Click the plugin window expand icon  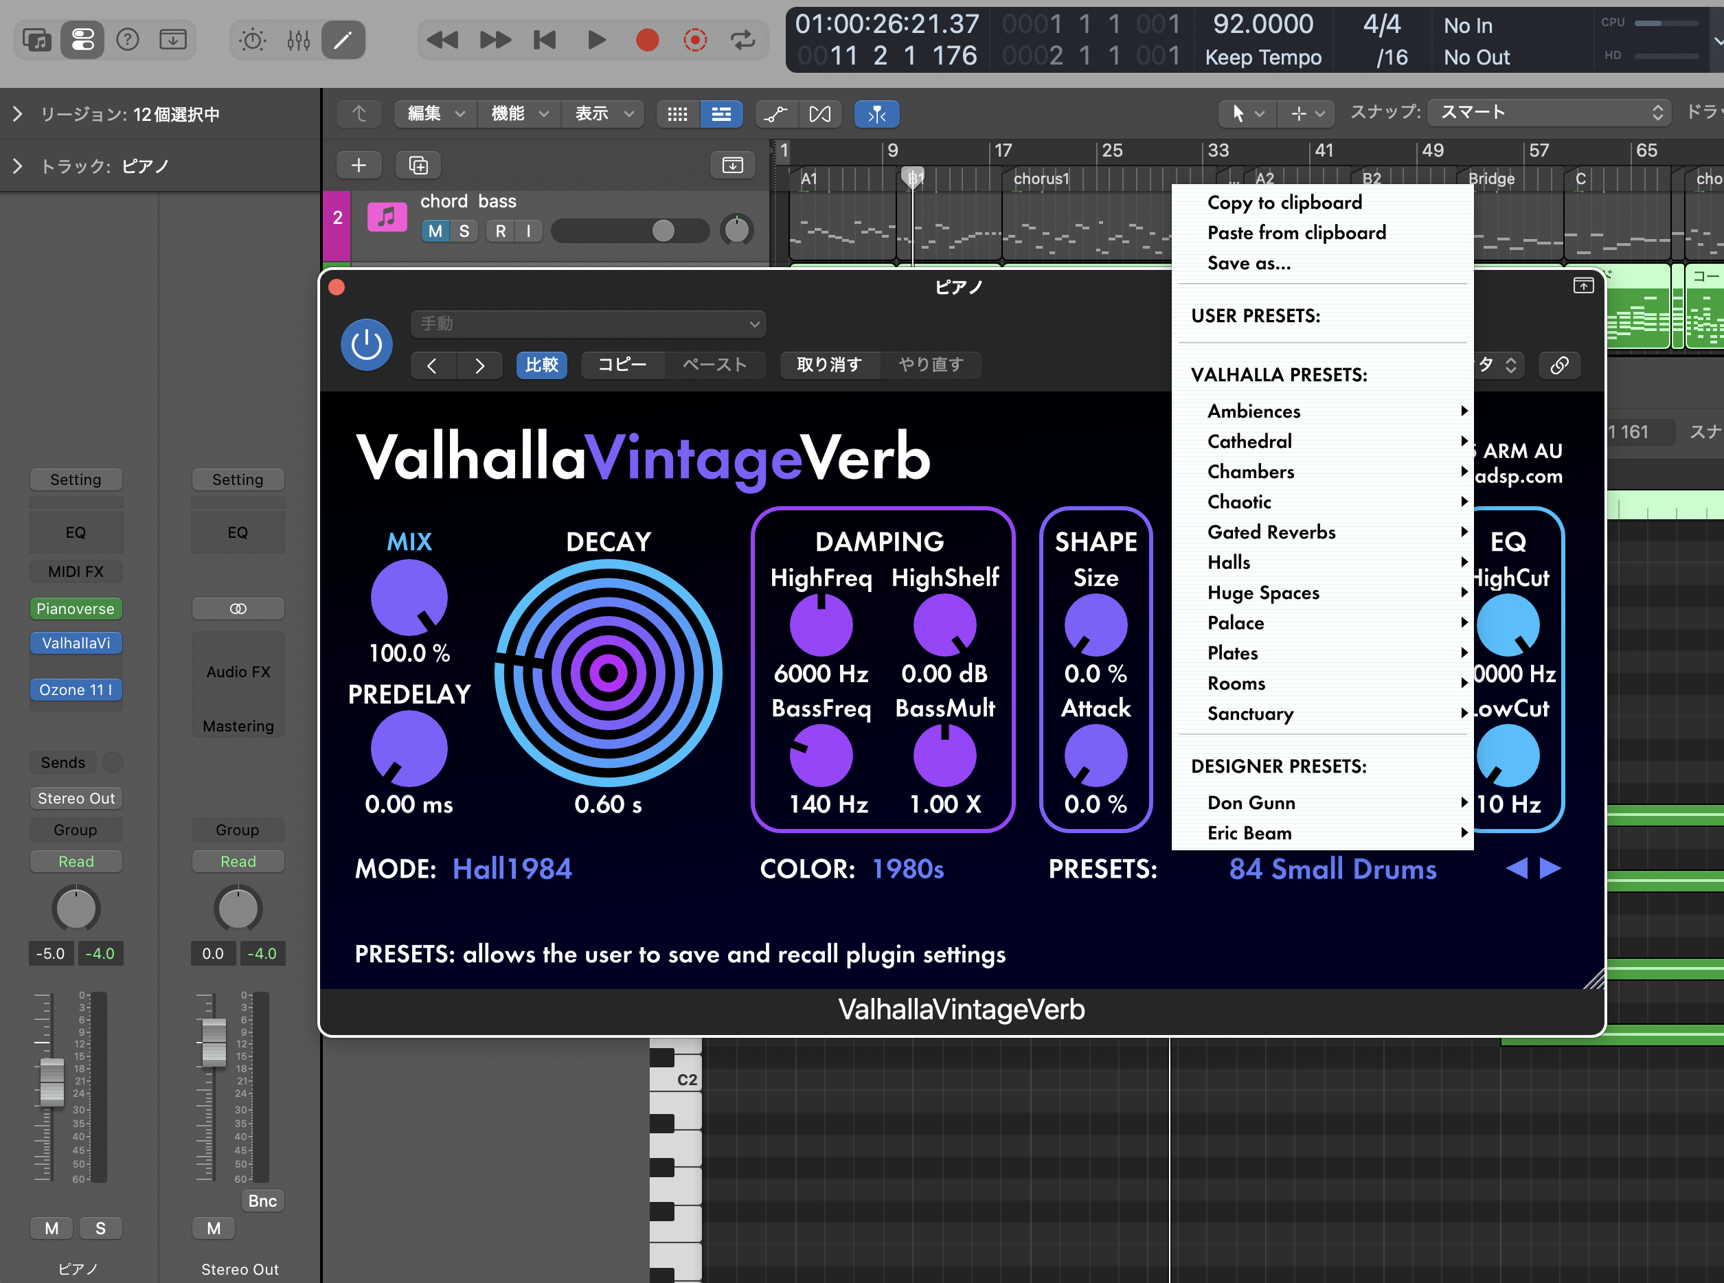1583,286
